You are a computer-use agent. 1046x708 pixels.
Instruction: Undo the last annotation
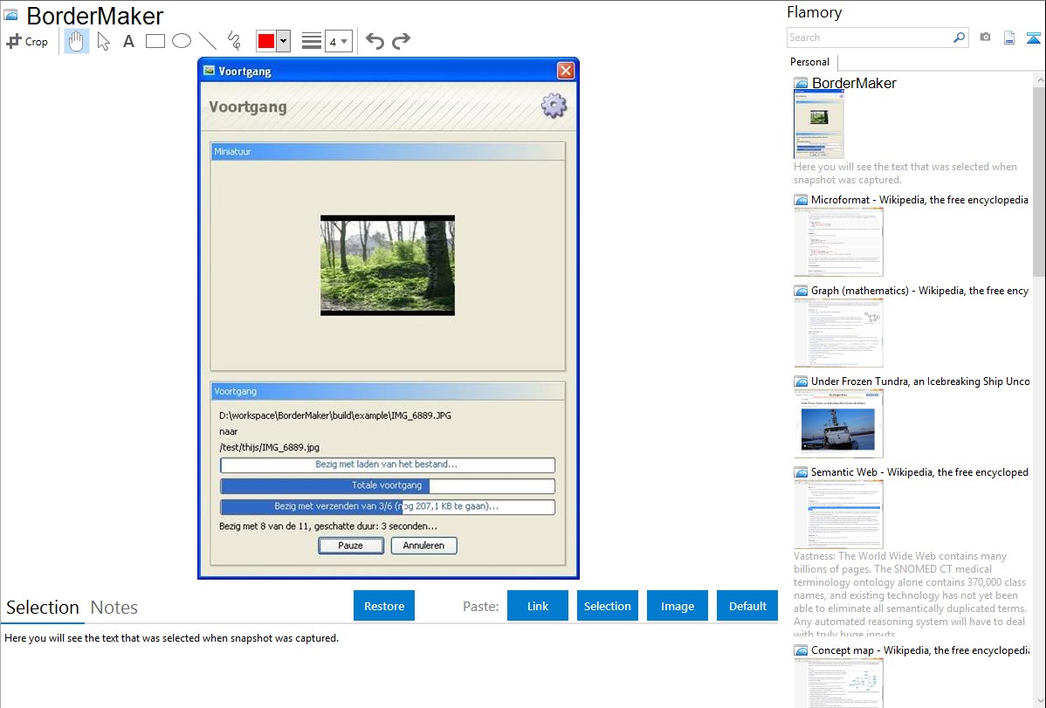coord(375,41)
